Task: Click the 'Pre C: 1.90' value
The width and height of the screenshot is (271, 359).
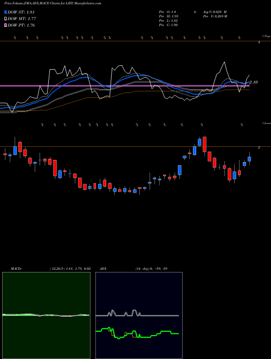Action: [169, 25]
